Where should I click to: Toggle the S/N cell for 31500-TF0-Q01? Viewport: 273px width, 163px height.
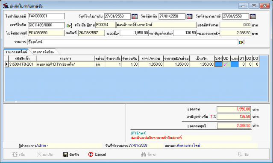tap(218, 64)
